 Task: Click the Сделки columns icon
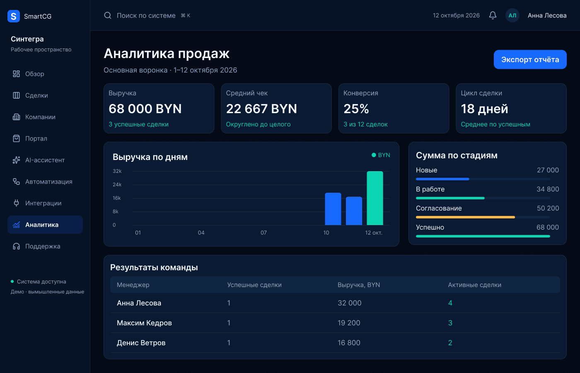(16, 95)
